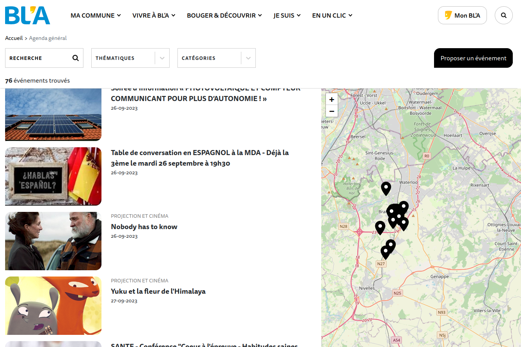Click the Nivelles label on the map

(367, 288)
